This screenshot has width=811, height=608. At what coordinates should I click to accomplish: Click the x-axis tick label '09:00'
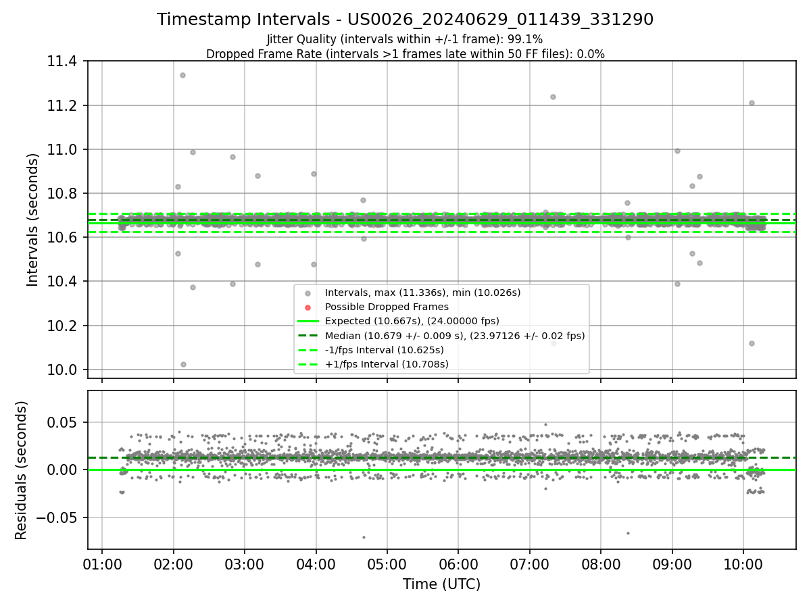pyautogui.click(x=672, y=565)
